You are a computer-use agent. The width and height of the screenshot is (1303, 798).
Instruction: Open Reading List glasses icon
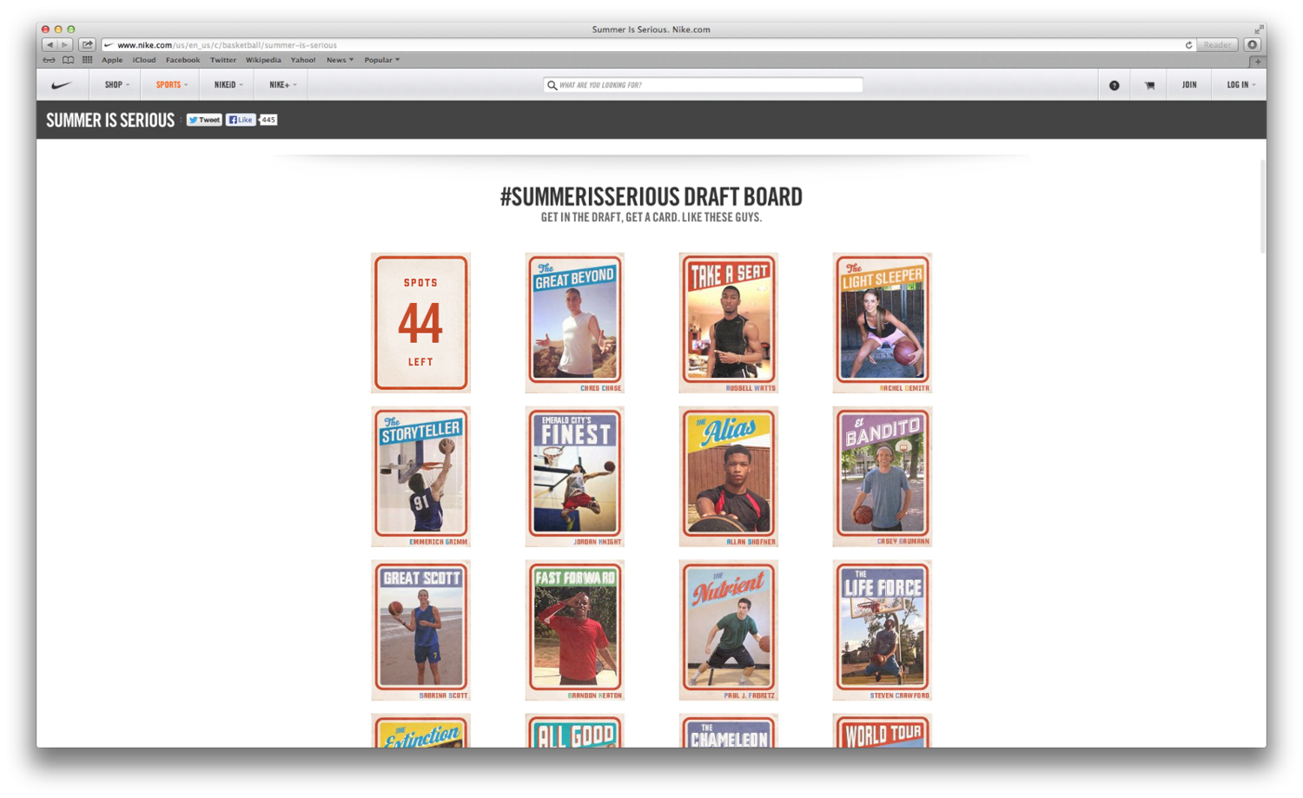point(50,60)
